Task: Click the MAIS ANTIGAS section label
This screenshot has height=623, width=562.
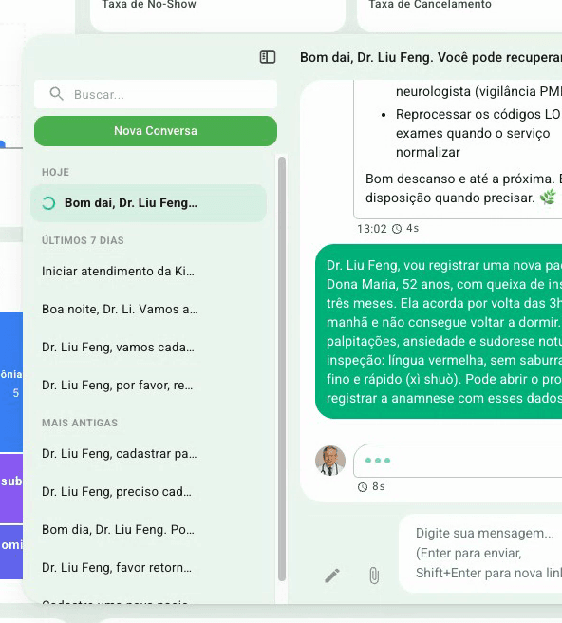Action: click(80, 423)
